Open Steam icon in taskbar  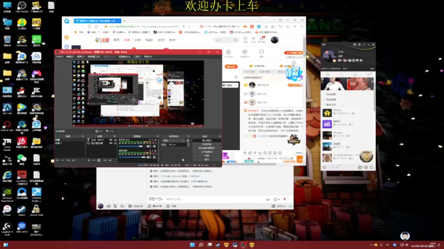(x=218, y=245)
